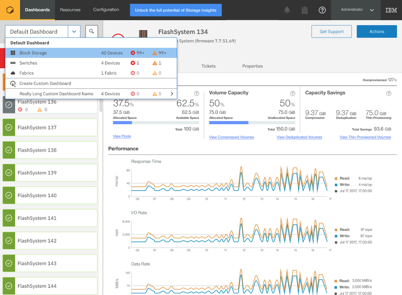Expand Really Long Custom Dashboard Name chevron
The width and height of the screenshot is (402, 295).
[x=172, y=94]
